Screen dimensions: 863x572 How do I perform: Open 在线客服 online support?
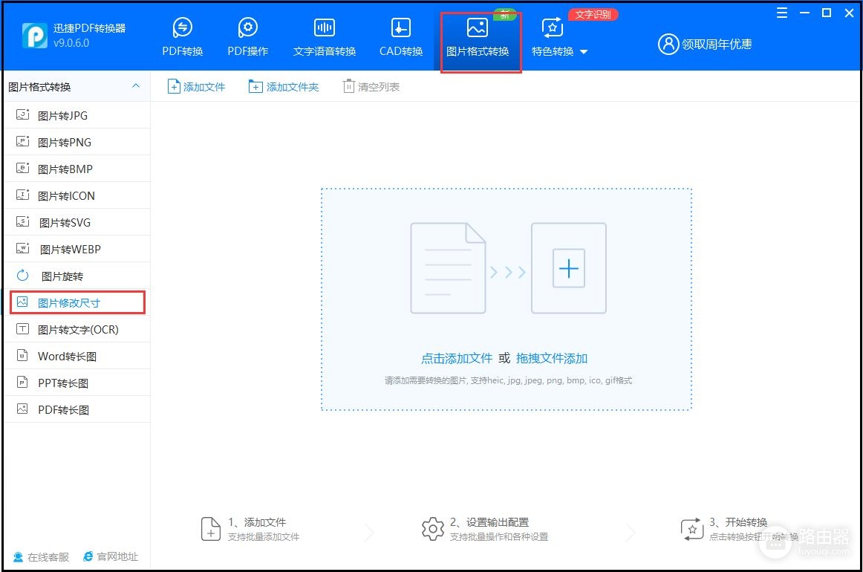click(x=42, y=557)
